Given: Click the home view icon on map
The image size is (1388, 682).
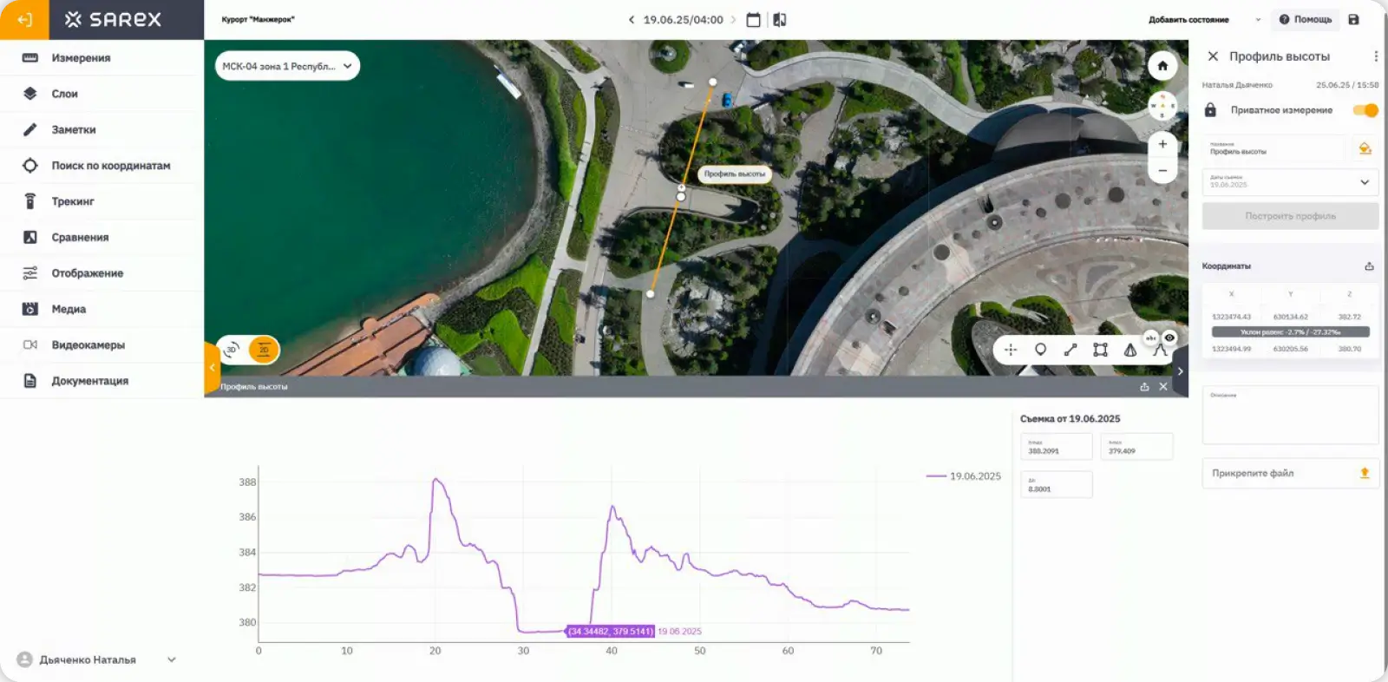Looking at the screenshot, I should click(1162, 66).
